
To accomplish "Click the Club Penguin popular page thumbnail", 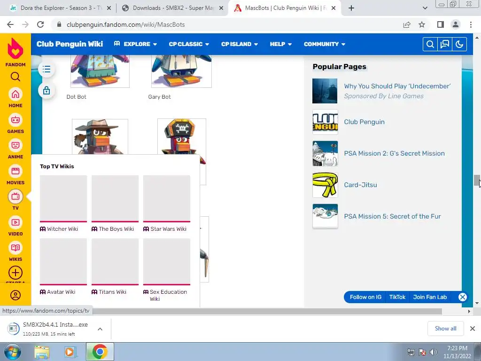I will pos(325,122).
